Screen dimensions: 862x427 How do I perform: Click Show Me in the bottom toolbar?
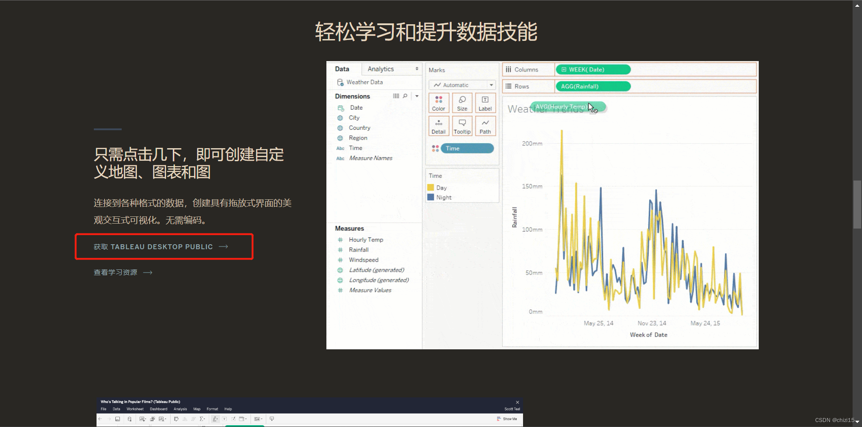coord(507,419)
